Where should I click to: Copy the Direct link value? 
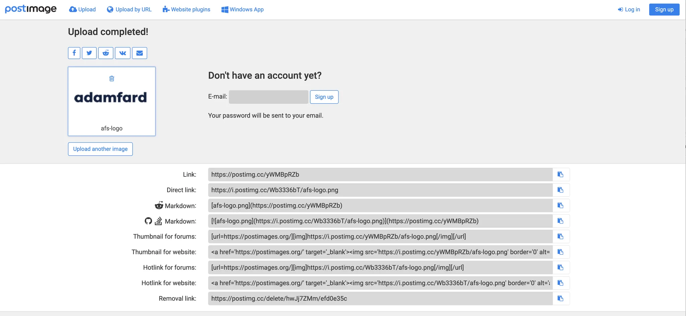tap(561, 190)
